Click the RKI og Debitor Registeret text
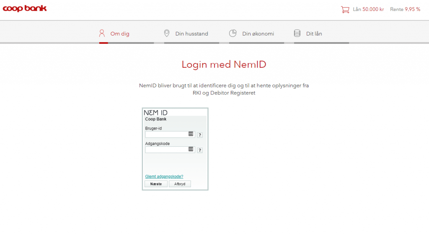429x234 pixels. (x=224, y=93)
